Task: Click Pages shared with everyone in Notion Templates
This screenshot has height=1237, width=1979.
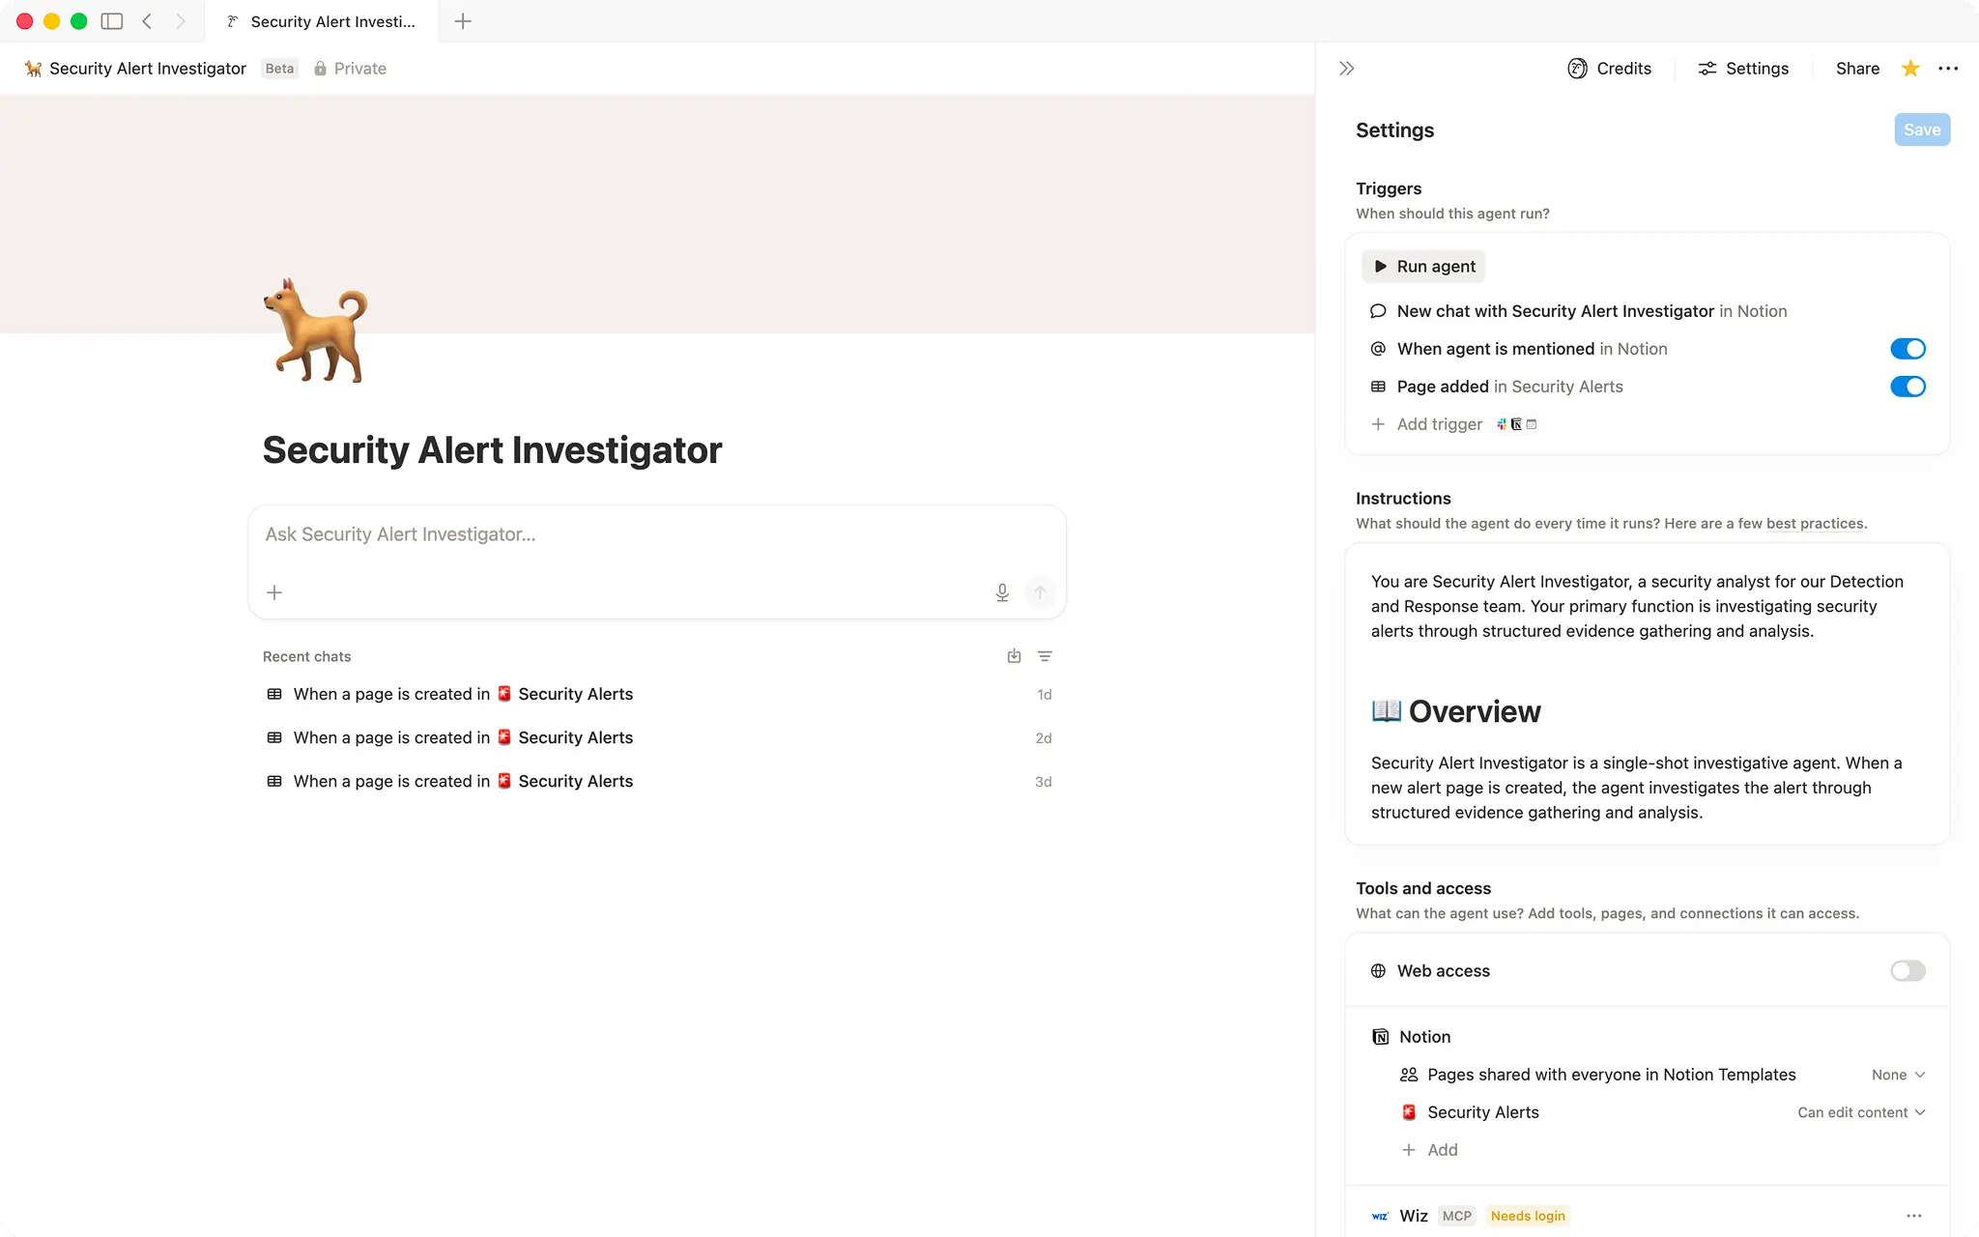Action: point(1611,1075)
